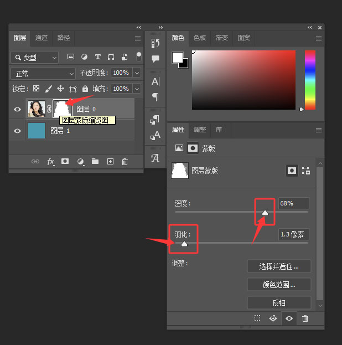Open the 不透明度 opacity dropdown arrow
Screen dimensions: 342x345
137,73
